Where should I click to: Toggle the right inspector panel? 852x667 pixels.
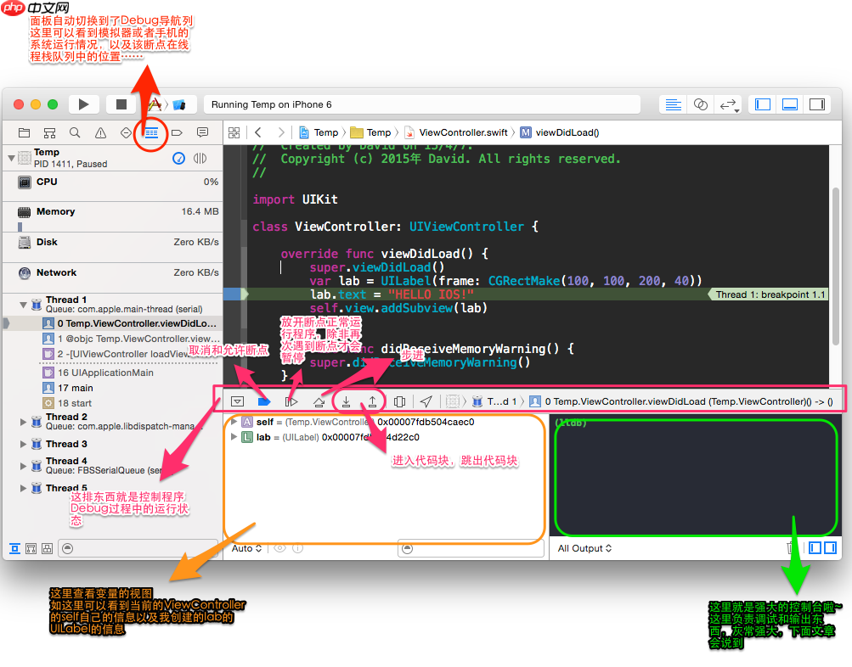[816, 104]
